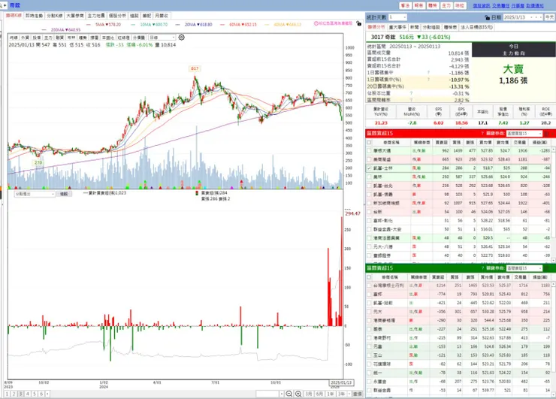The height and width of the screenshot is (399, 556).
Task: Click the help question mark in 區間買超15 header
Action: [482, 133]
